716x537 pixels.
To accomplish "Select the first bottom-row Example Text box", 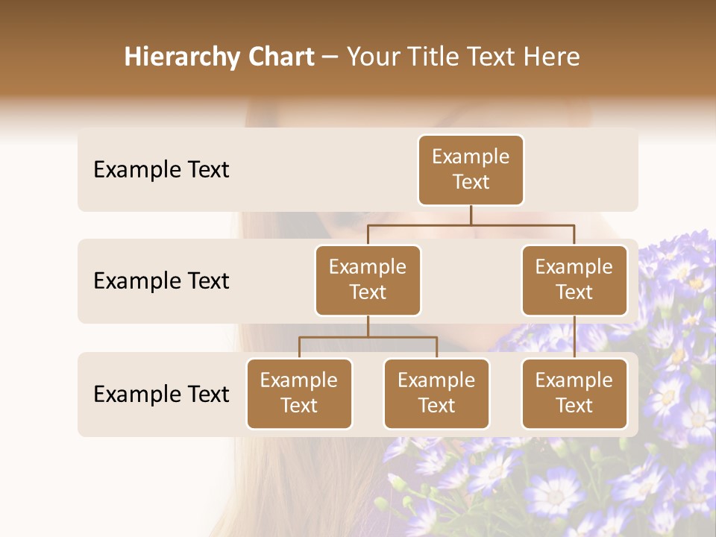I will (x=299, y=394).
